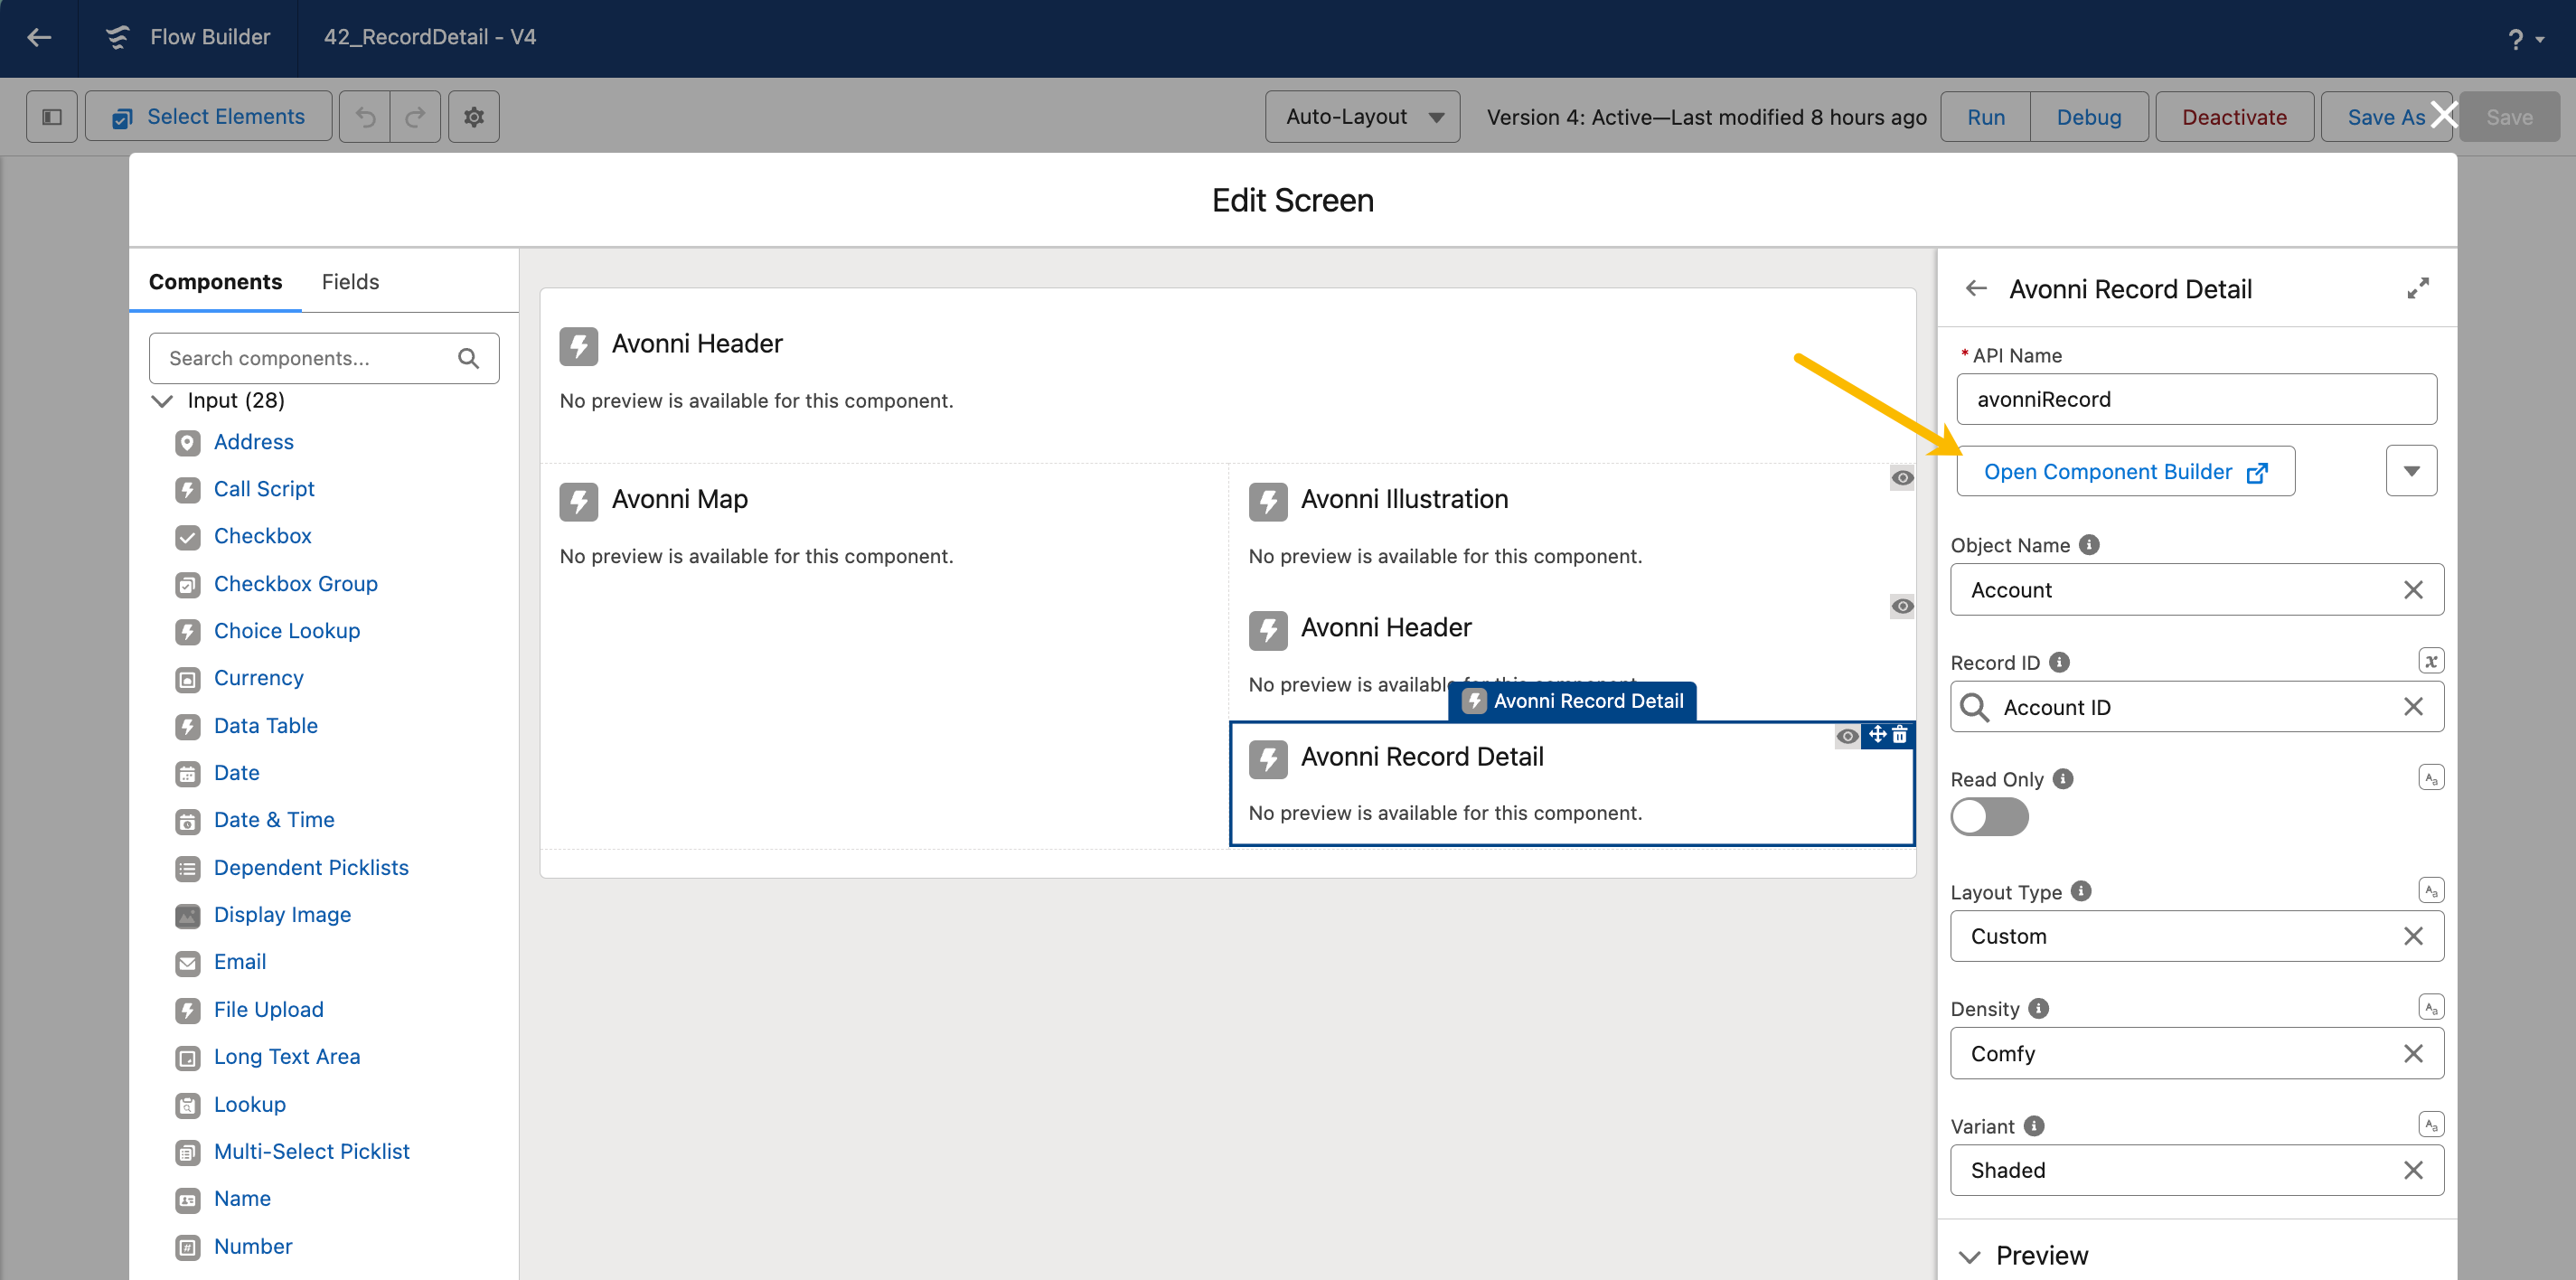Click the expand panel icon beside Avonni Record Detail
Screen dimensions: 2576x1280
click(x=2417, y=289)
